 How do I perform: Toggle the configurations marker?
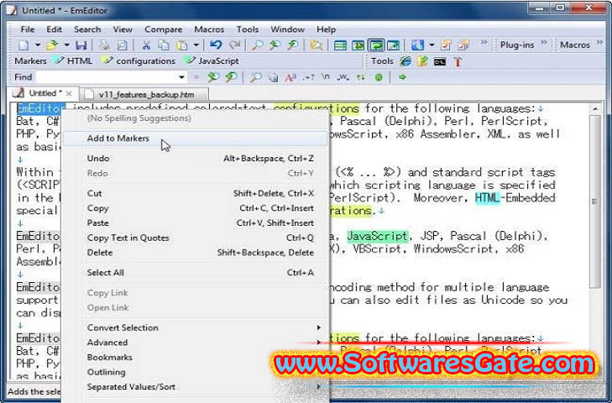click(x=139, y=61)
